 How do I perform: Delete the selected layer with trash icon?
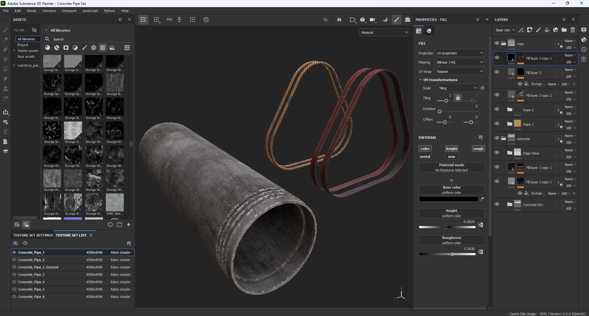point(573,30)
